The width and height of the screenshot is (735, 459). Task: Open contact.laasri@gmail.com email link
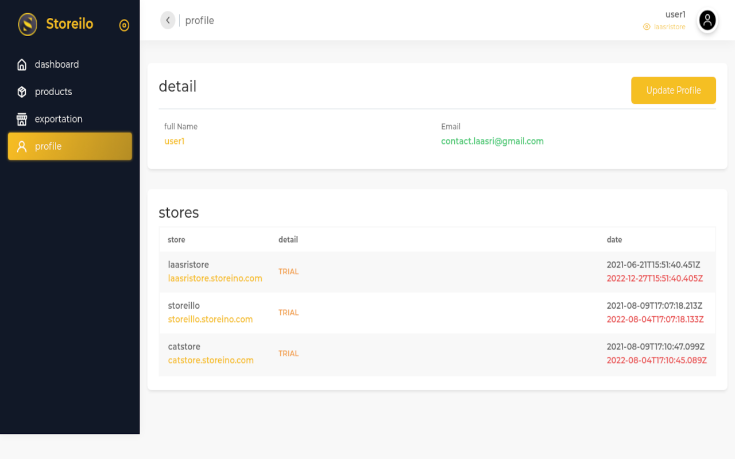click(492, 141)
